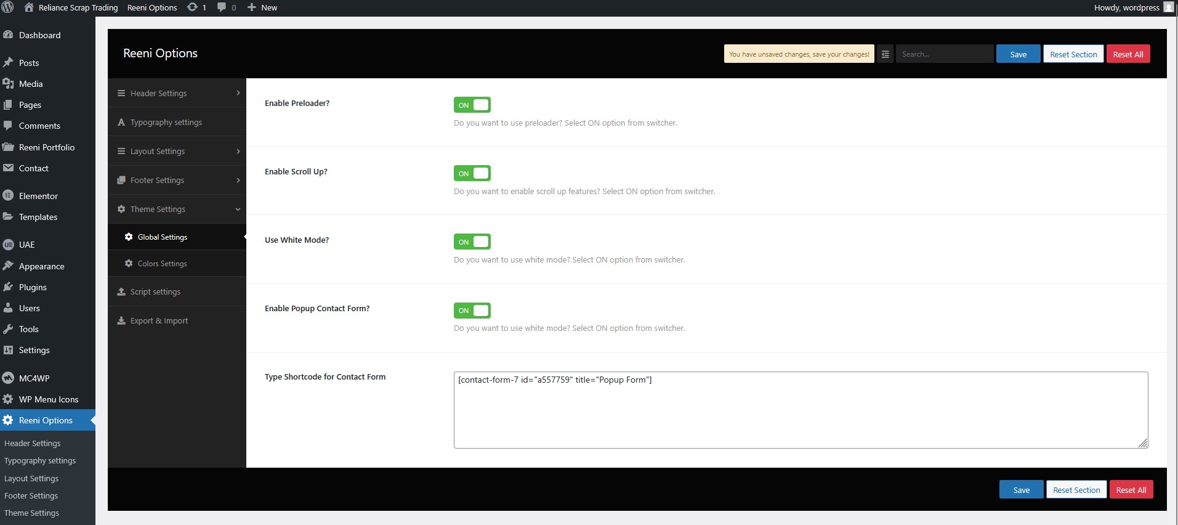Click the contact form shortcode text area

(801, 410)
